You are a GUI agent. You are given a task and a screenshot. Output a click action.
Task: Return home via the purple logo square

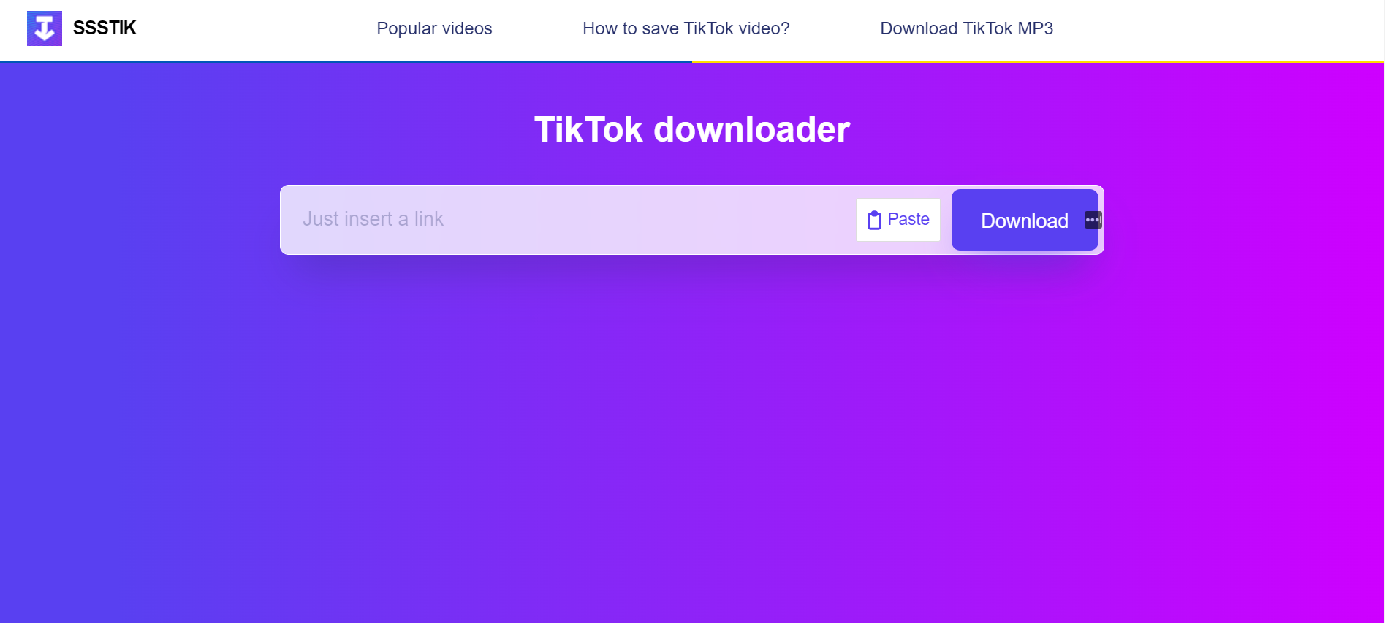click(45, 28)
